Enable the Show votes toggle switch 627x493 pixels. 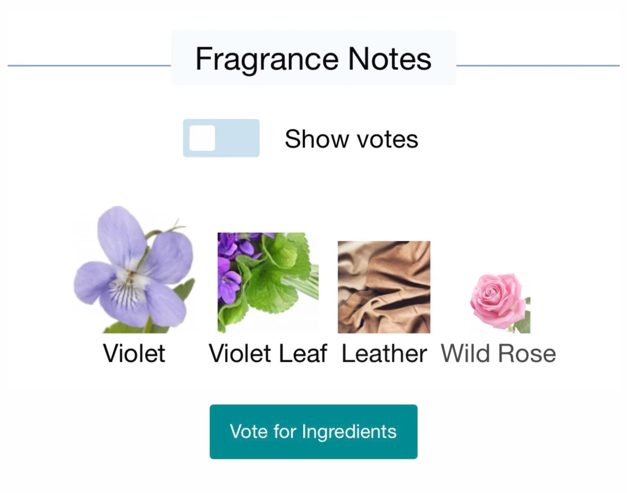coord(221,138)
